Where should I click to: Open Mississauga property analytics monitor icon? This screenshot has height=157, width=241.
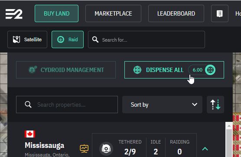click(x=84, y=148)
